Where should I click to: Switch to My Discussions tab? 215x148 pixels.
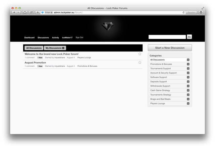coord(55,48)
